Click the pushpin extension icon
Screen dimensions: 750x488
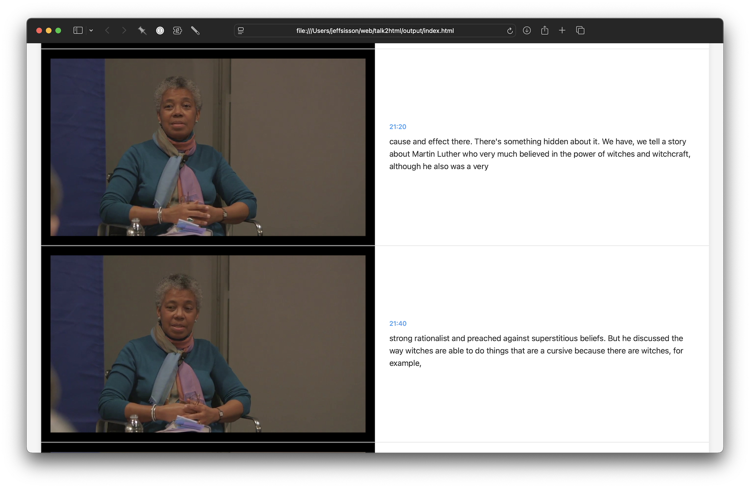142,31
